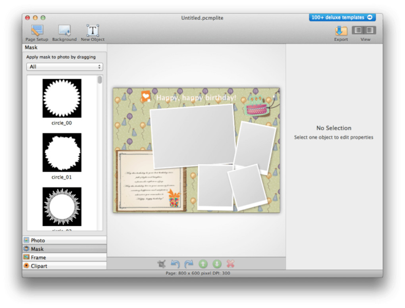The image size is (405, 308).
Task: Send object backward with green down arrow
Action: [x=217, y=264]
